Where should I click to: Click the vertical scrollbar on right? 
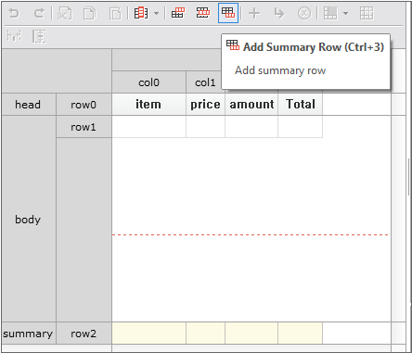coord(409,176)
